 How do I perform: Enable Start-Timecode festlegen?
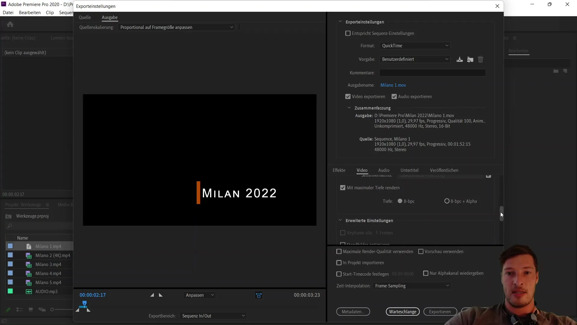(339, 274)
